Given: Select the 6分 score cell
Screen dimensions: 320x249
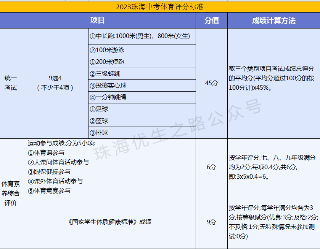Looking at the screenshot, I should pos(212,167).
